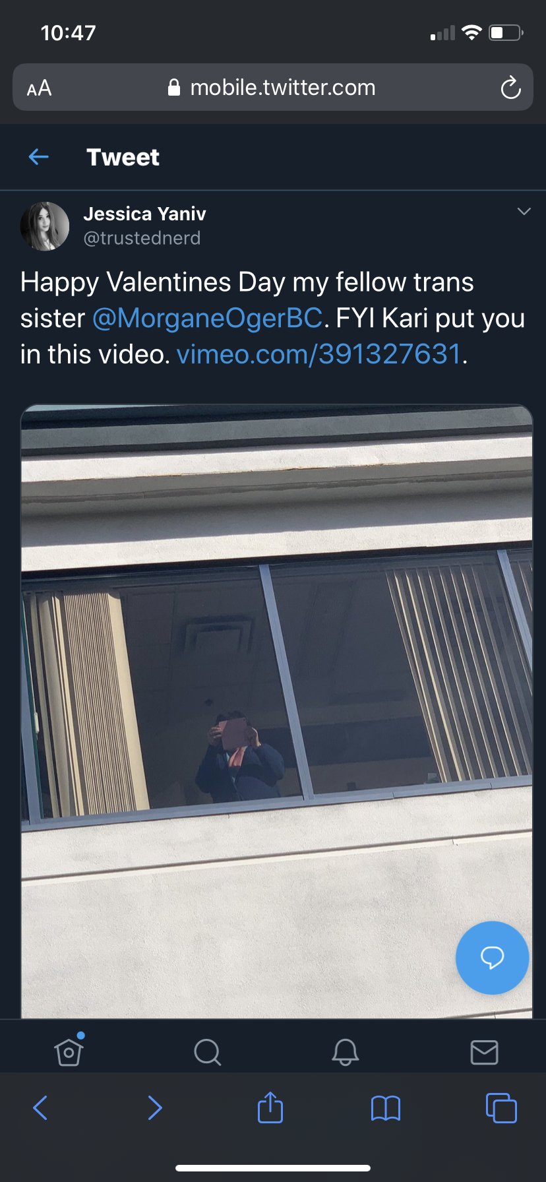View the attached window photo

[x=276, y=711]
